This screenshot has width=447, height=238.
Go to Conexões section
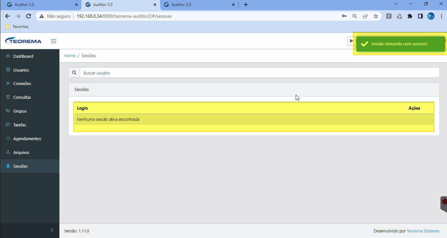coord(30,83)
